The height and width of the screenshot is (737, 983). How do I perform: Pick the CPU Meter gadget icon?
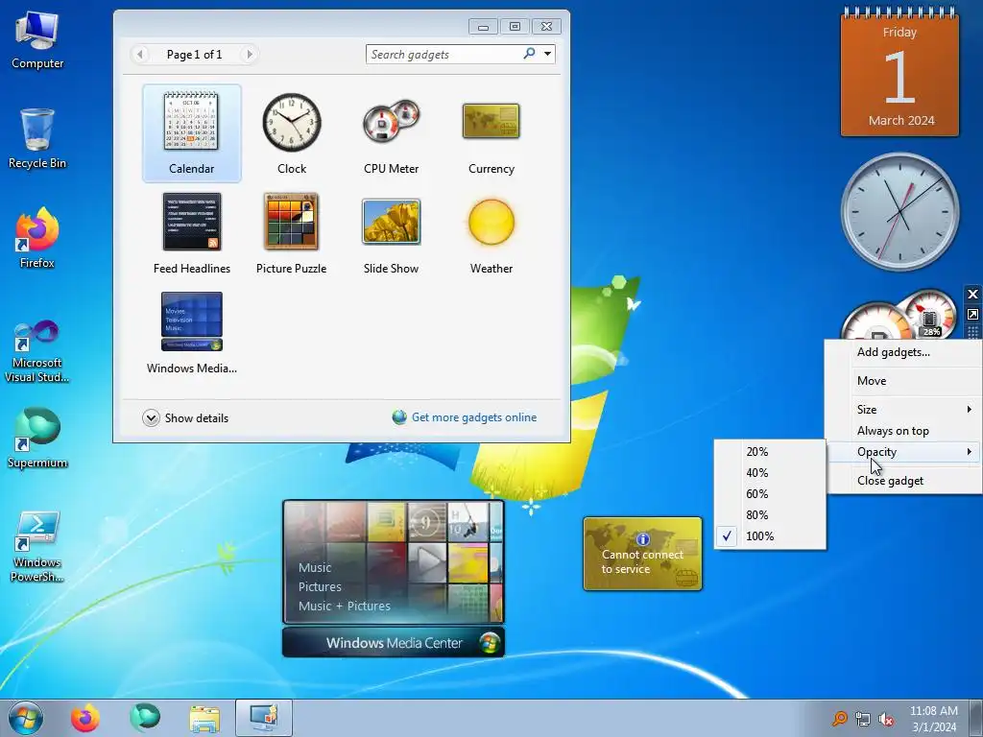tap(392, 132)
